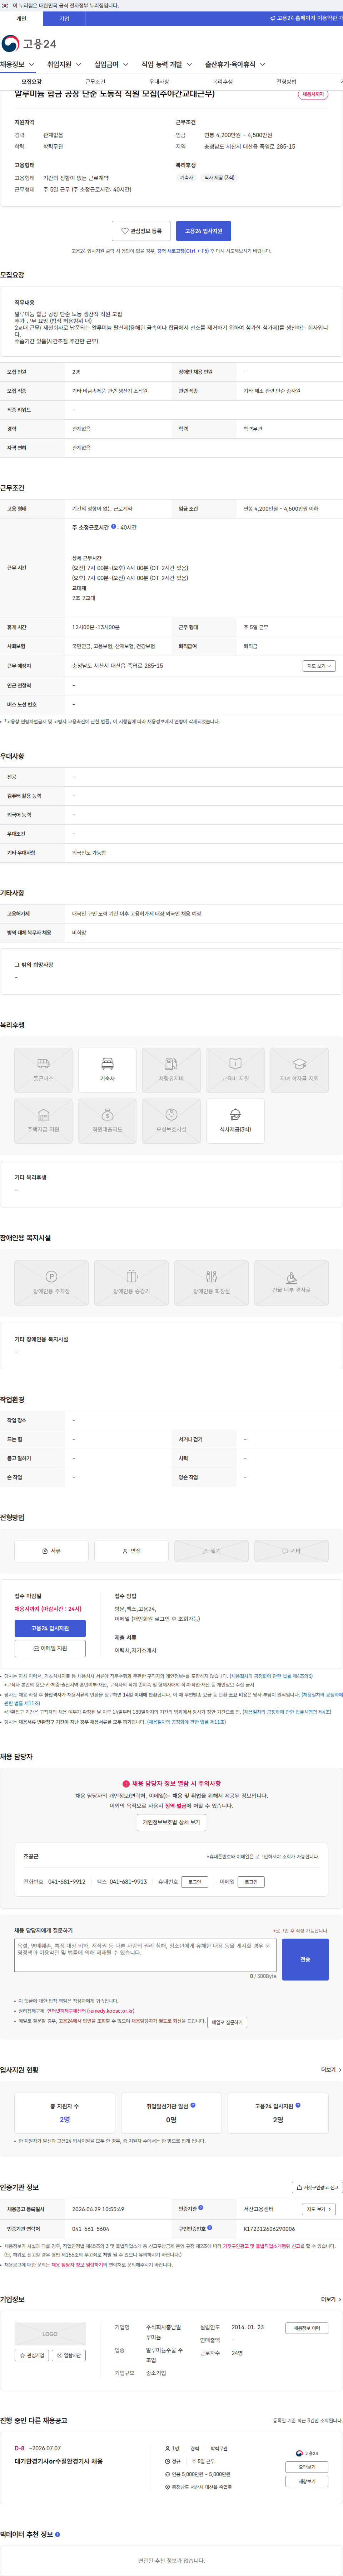Click the 서류 screening step box
The width and height of the screenshot is (343, 2576).
(x=51, y=1551)
